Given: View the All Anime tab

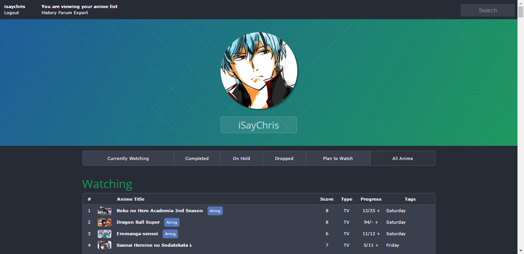Looking at the screenshot, I should pos(402,158).
